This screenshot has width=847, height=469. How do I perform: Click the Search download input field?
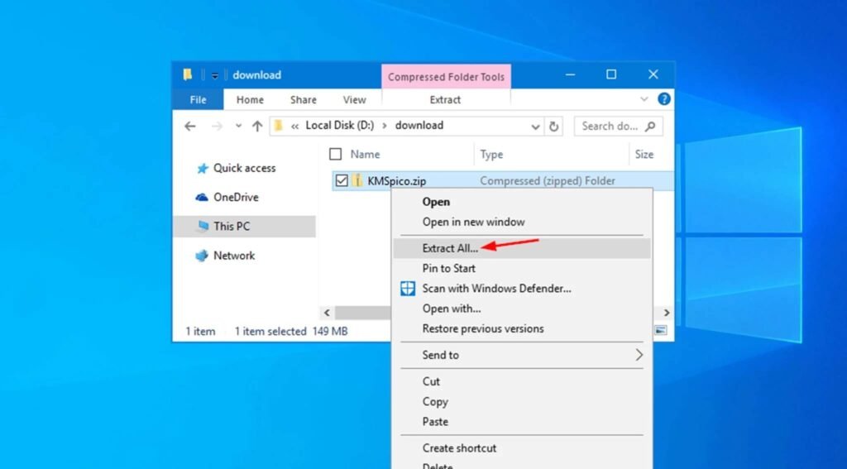[x=610, y=127]
